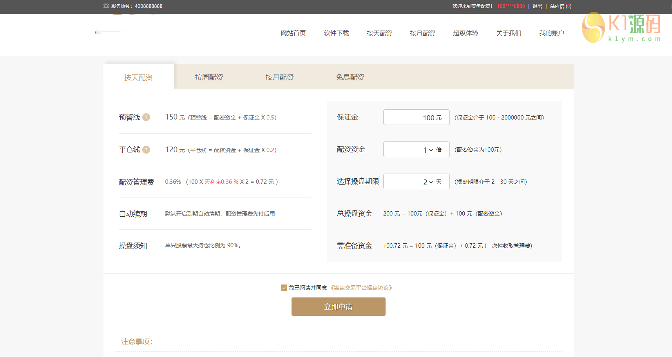
Task: Open the 配资资金 multiplier dropdown
Action: pos(427,150)
